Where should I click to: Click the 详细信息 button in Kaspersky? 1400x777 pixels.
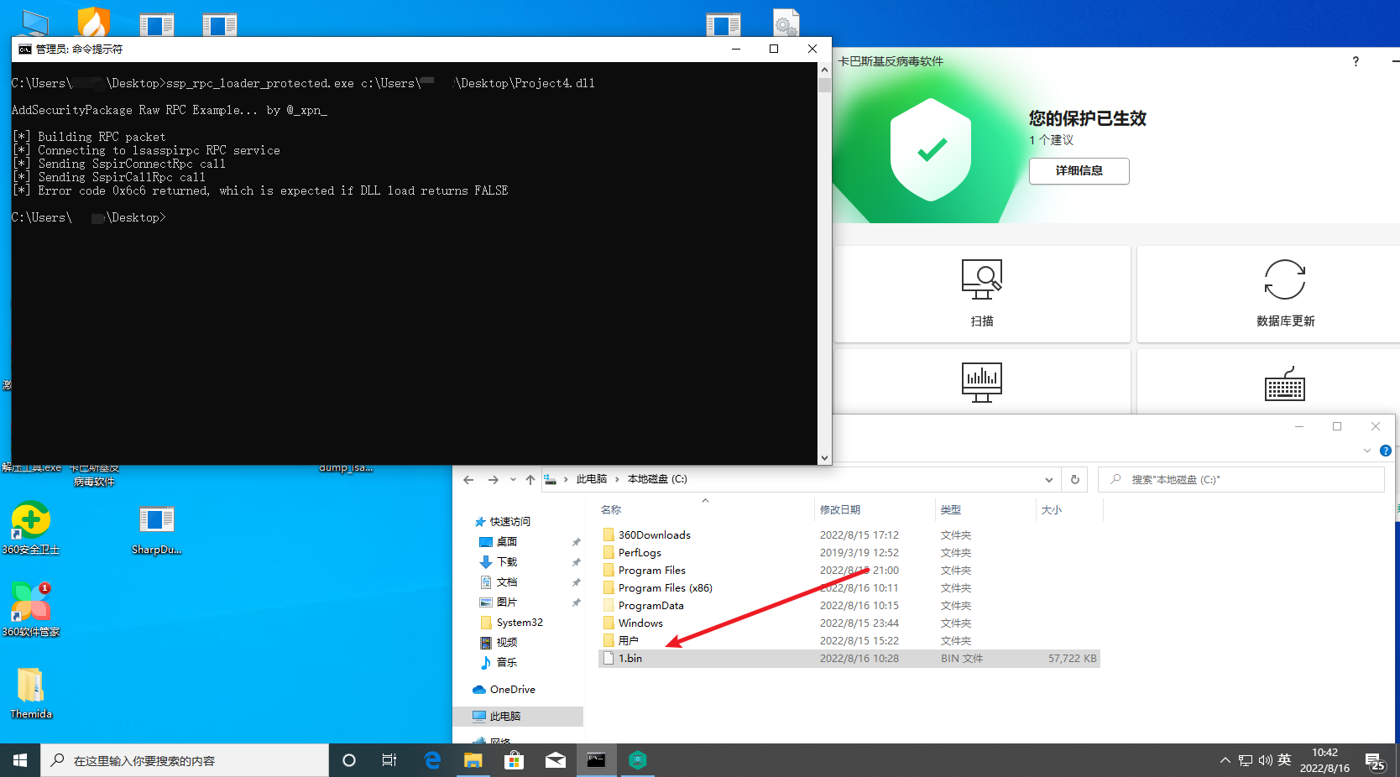click(1079, 171)
